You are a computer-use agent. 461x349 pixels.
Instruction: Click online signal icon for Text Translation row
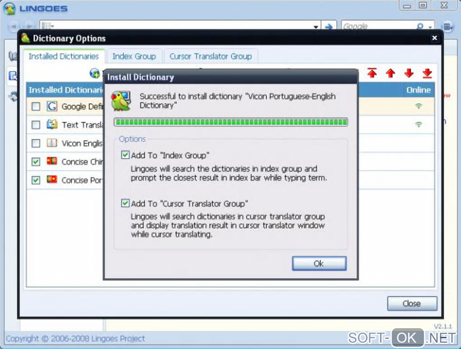pyautogui.click(x=419, y=124)
